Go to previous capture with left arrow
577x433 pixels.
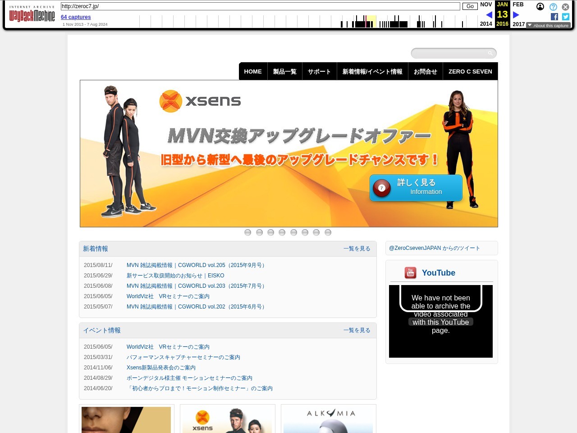coord(489,15)
